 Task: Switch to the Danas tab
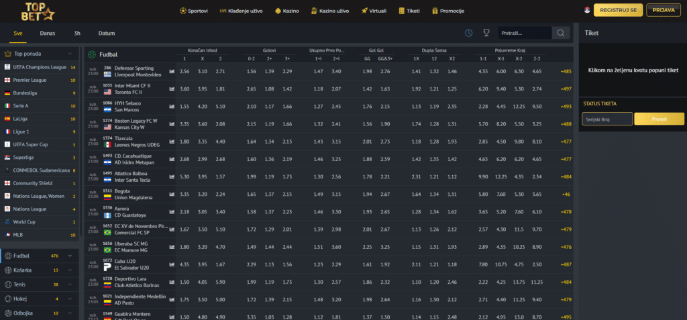pyautogui.click(x=48, y=33)
